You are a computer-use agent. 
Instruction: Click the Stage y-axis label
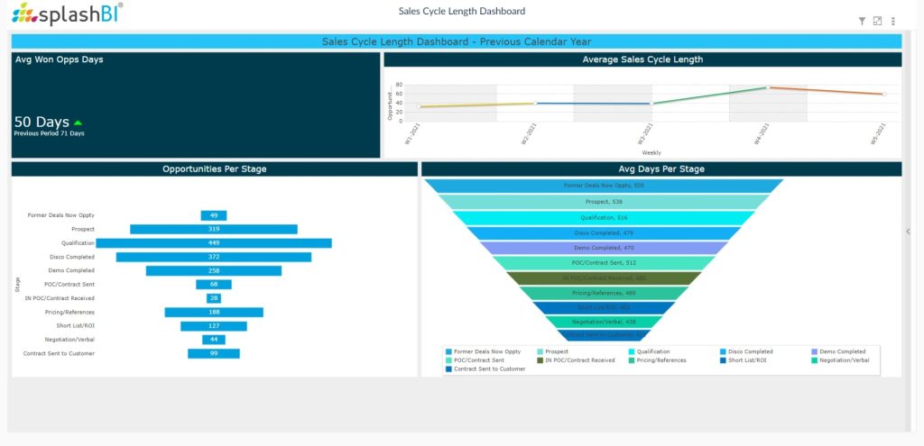(18, 284)
